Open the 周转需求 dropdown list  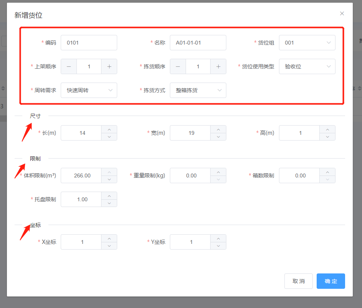[x=89, y=90]
